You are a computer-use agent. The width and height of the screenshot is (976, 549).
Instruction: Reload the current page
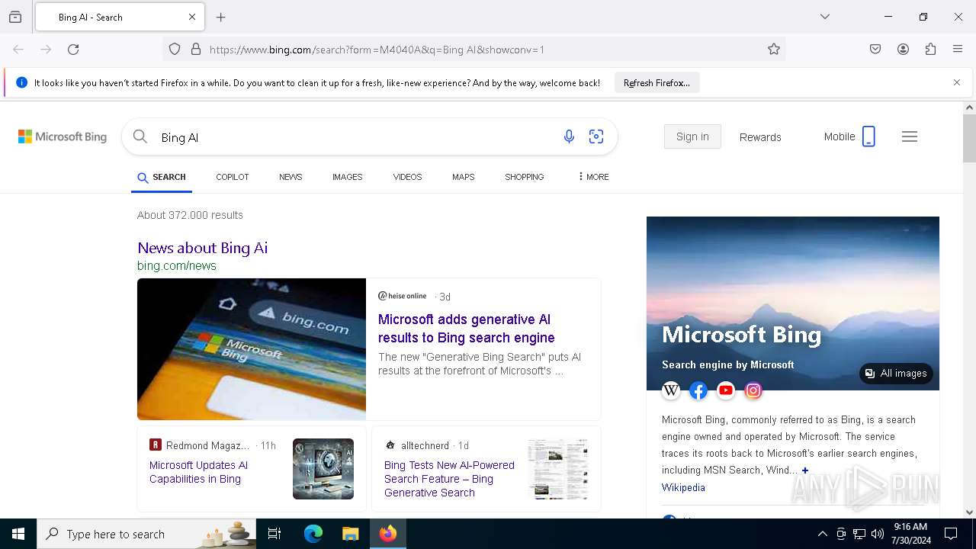coord(73,50)
